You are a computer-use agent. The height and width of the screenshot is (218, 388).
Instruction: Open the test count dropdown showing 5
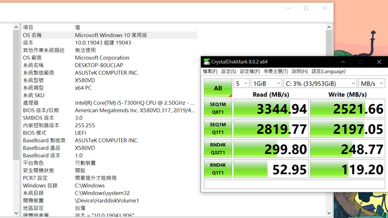click(241, 84)
